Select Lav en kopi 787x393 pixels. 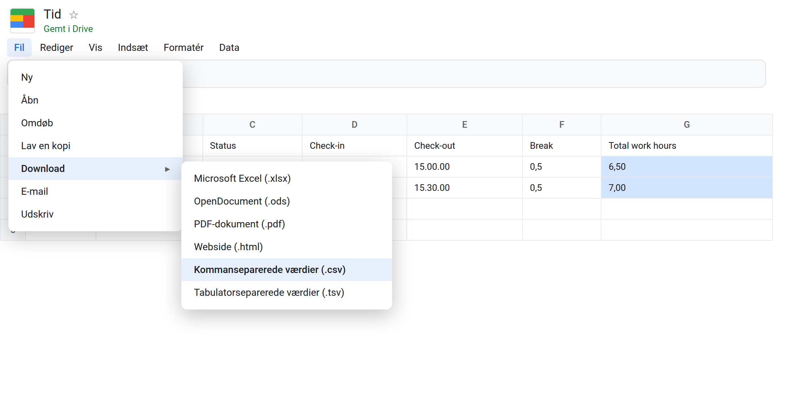[x=95, y=146]
